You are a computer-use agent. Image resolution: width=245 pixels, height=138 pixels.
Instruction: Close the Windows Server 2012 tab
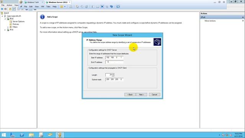tap(70, 2)
